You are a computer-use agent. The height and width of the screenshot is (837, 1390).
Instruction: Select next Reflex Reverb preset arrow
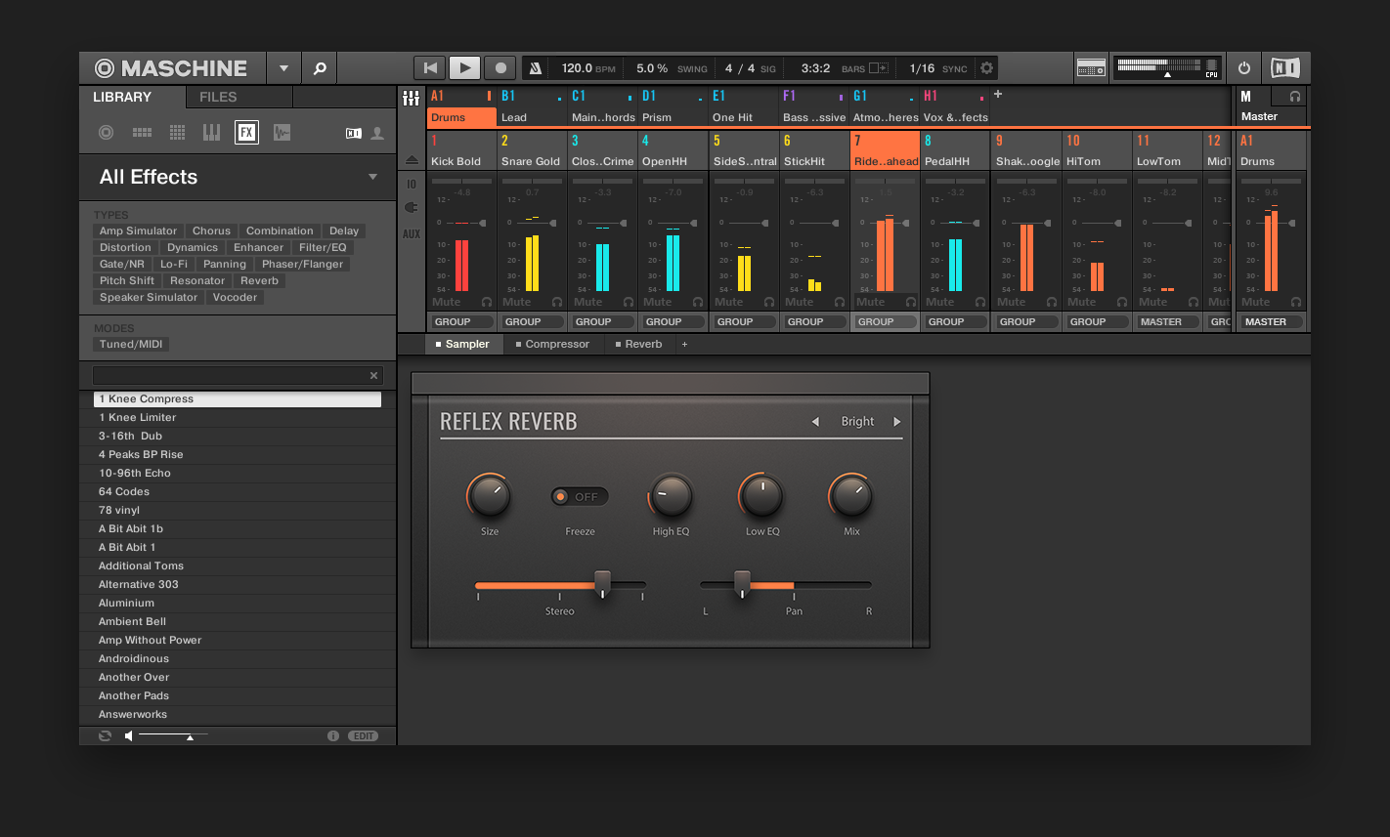[896, 422]
